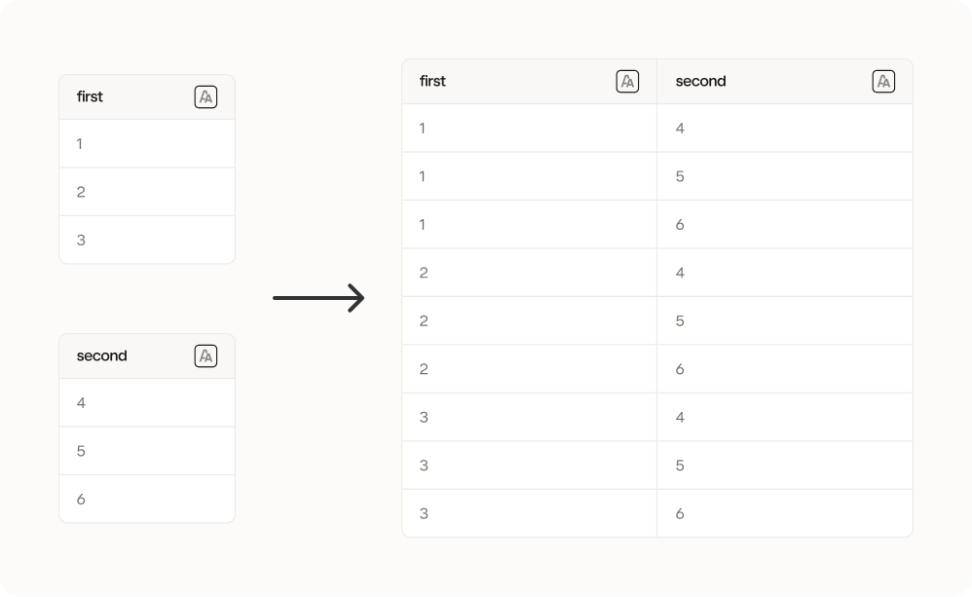This screenshot has height=597, width=972.
Task: Click the 'second' cell of result row 1, 4
Action: click(x=785, y=129)
